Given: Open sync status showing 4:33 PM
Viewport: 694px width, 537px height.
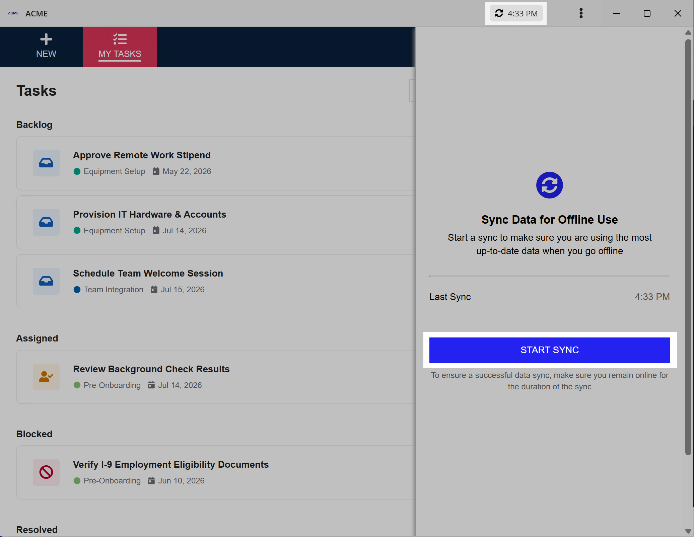Looking at the screenshot, I should tap(516, 13).
